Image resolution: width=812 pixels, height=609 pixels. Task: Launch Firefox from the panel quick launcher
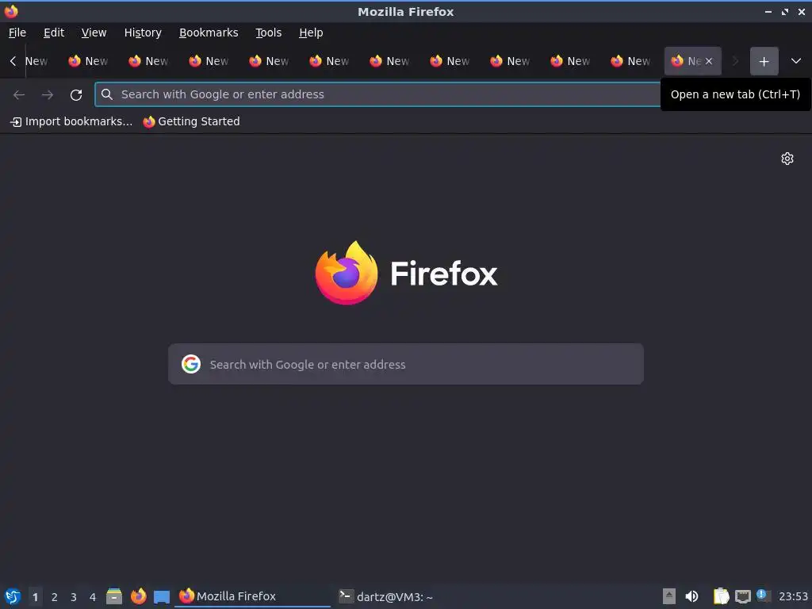138,596
